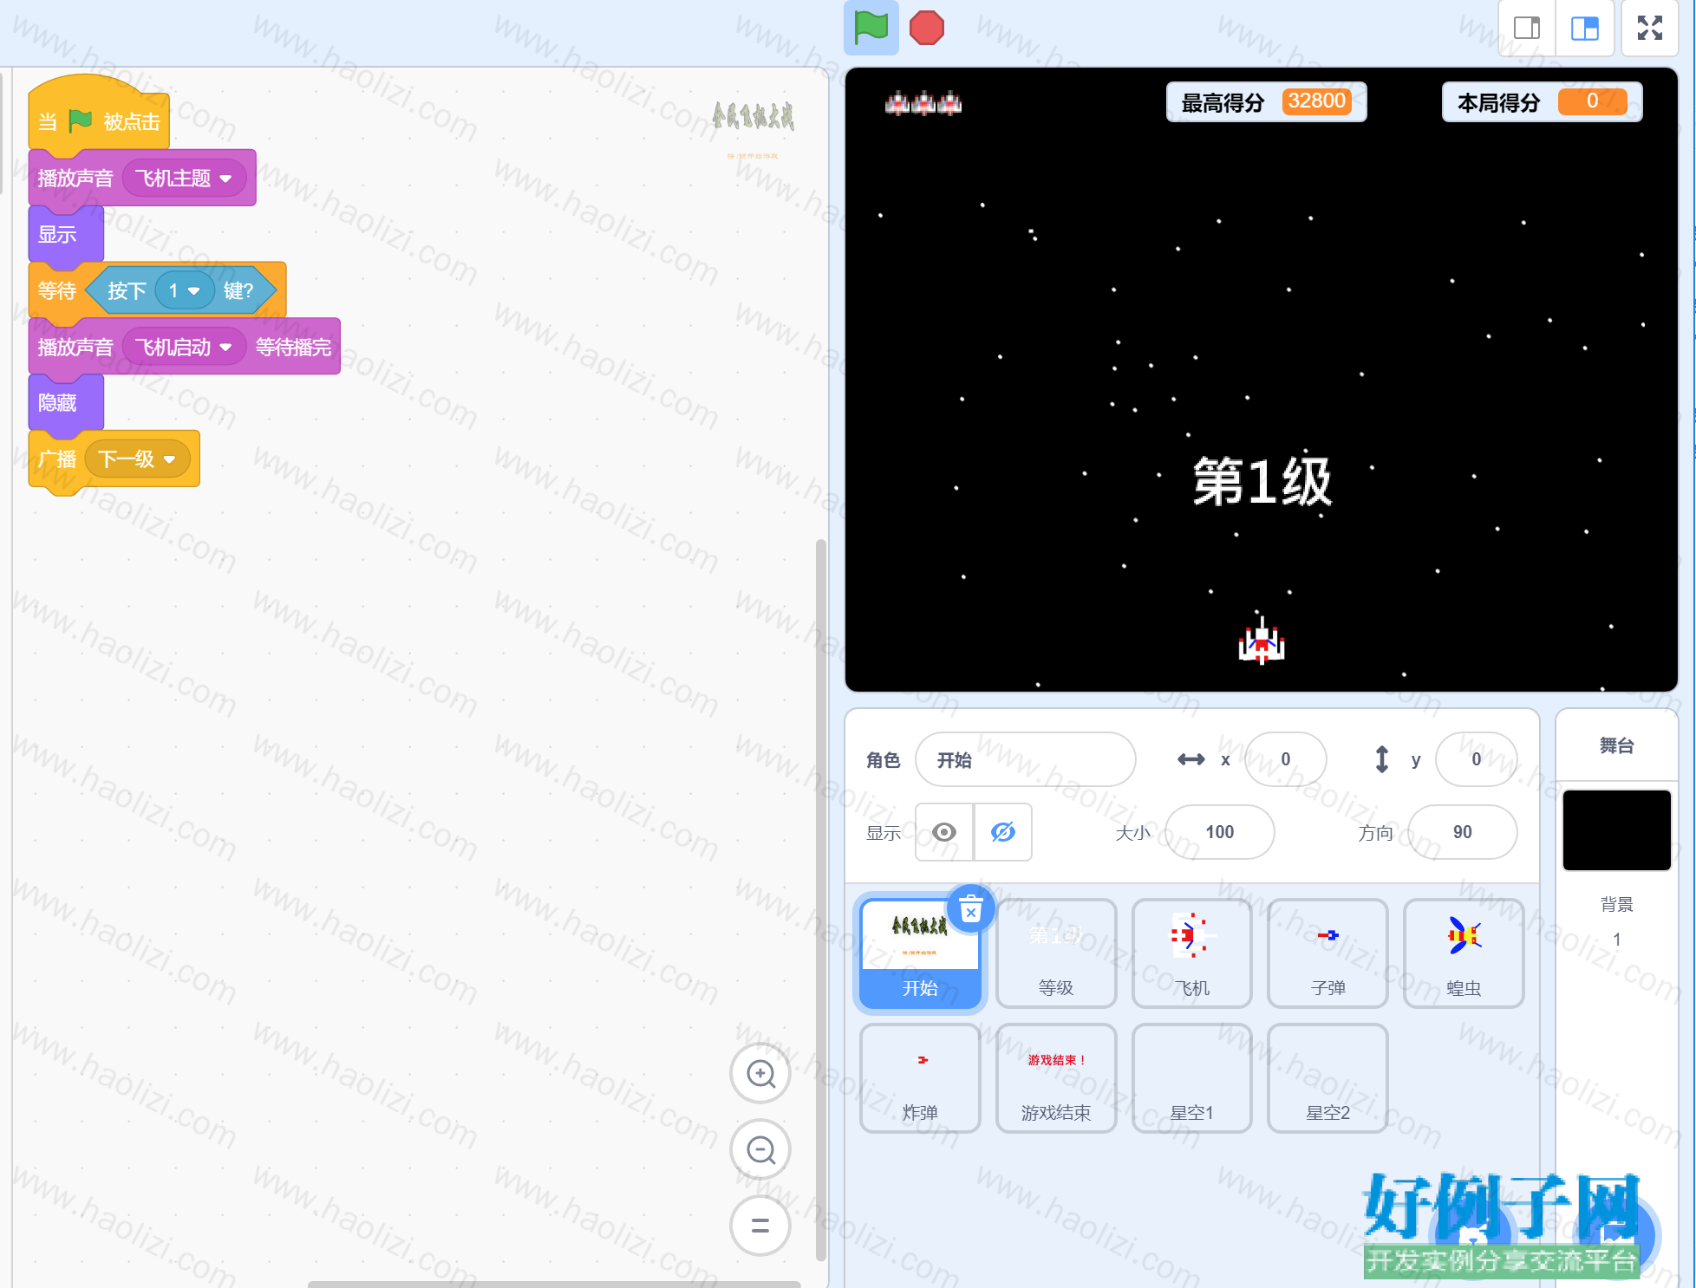Click the 当绿旗被点击 hat block
The width and height of the screenshot is (1696, 1288).
tap(99, 114)
